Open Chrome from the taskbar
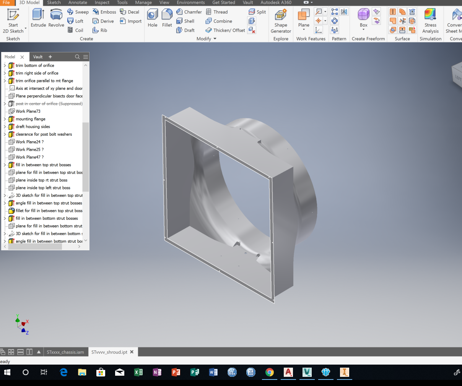The height and width of the screenshot is (386, 462). click(x=270, y=372)
